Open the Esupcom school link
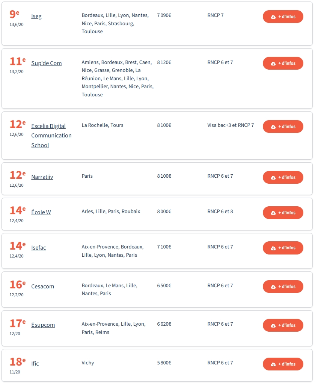This screenshot has height=384, width=315. point(43,325)
